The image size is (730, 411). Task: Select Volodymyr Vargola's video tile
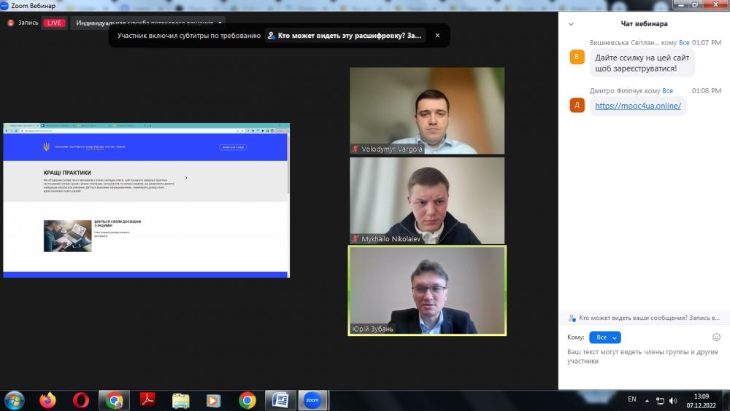coord(427,111)
